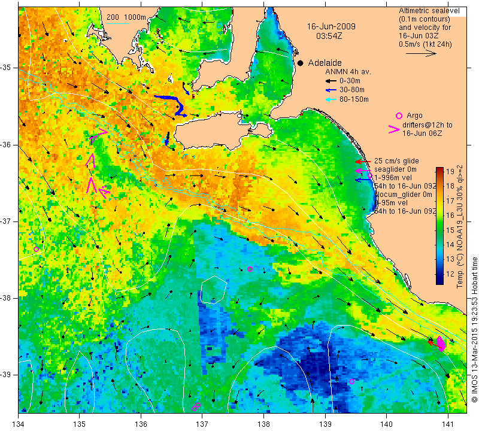Click the 03:54Z time text
The image size is (479, 431).
[329, 36]
